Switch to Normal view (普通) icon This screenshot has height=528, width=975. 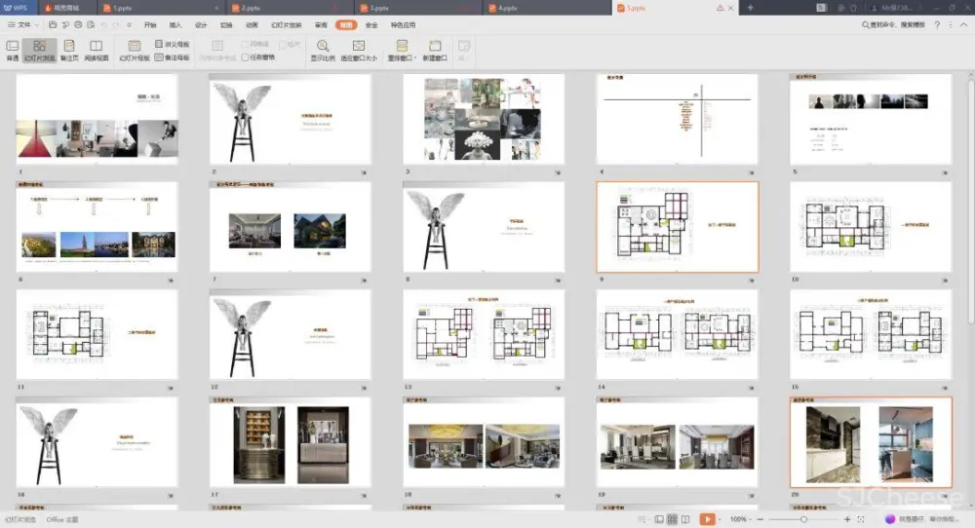13,46
